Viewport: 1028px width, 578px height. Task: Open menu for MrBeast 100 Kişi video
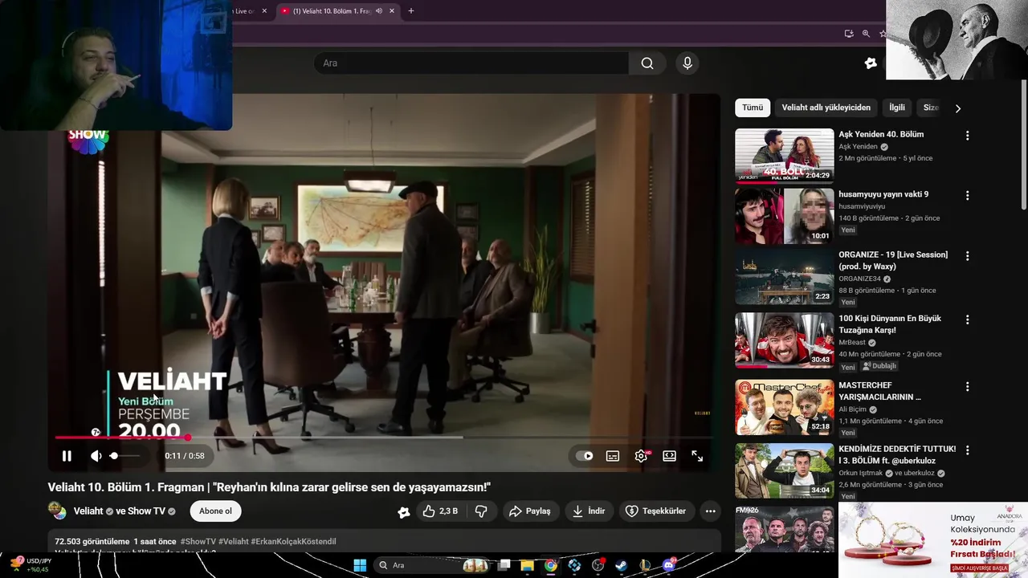[x=967, y=320]
